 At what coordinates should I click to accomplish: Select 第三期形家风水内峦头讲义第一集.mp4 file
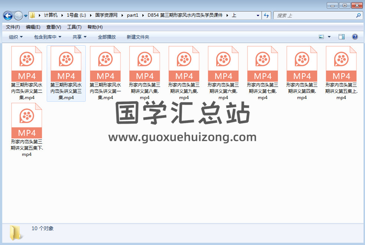click(105, 73)
